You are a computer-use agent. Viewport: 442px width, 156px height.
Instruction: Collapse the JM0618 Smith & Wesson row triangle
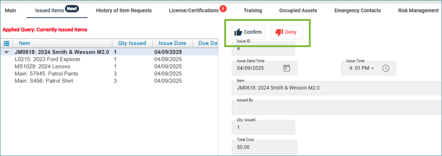[7, 52]
